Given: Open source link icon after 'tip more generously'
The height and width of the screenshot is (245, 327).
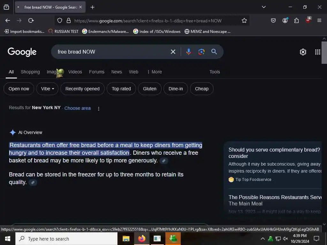Looking at the screenshot, I should [x=164, y=161].
